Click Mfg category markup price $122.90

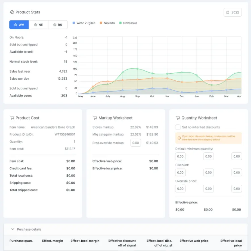[x=152, y=134]
